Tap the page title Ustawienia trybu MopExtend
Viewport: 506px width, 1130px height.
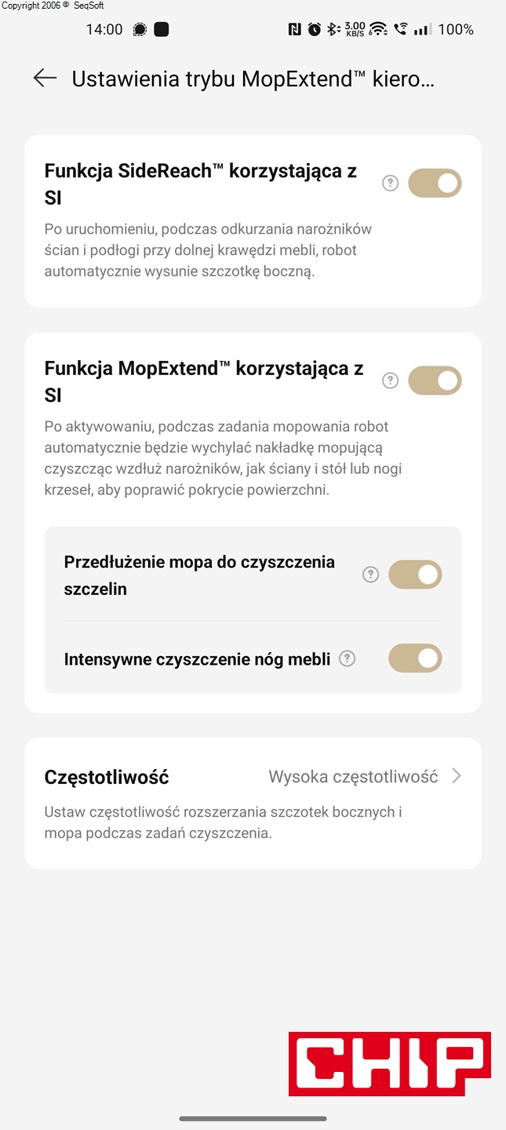[253, 78]
